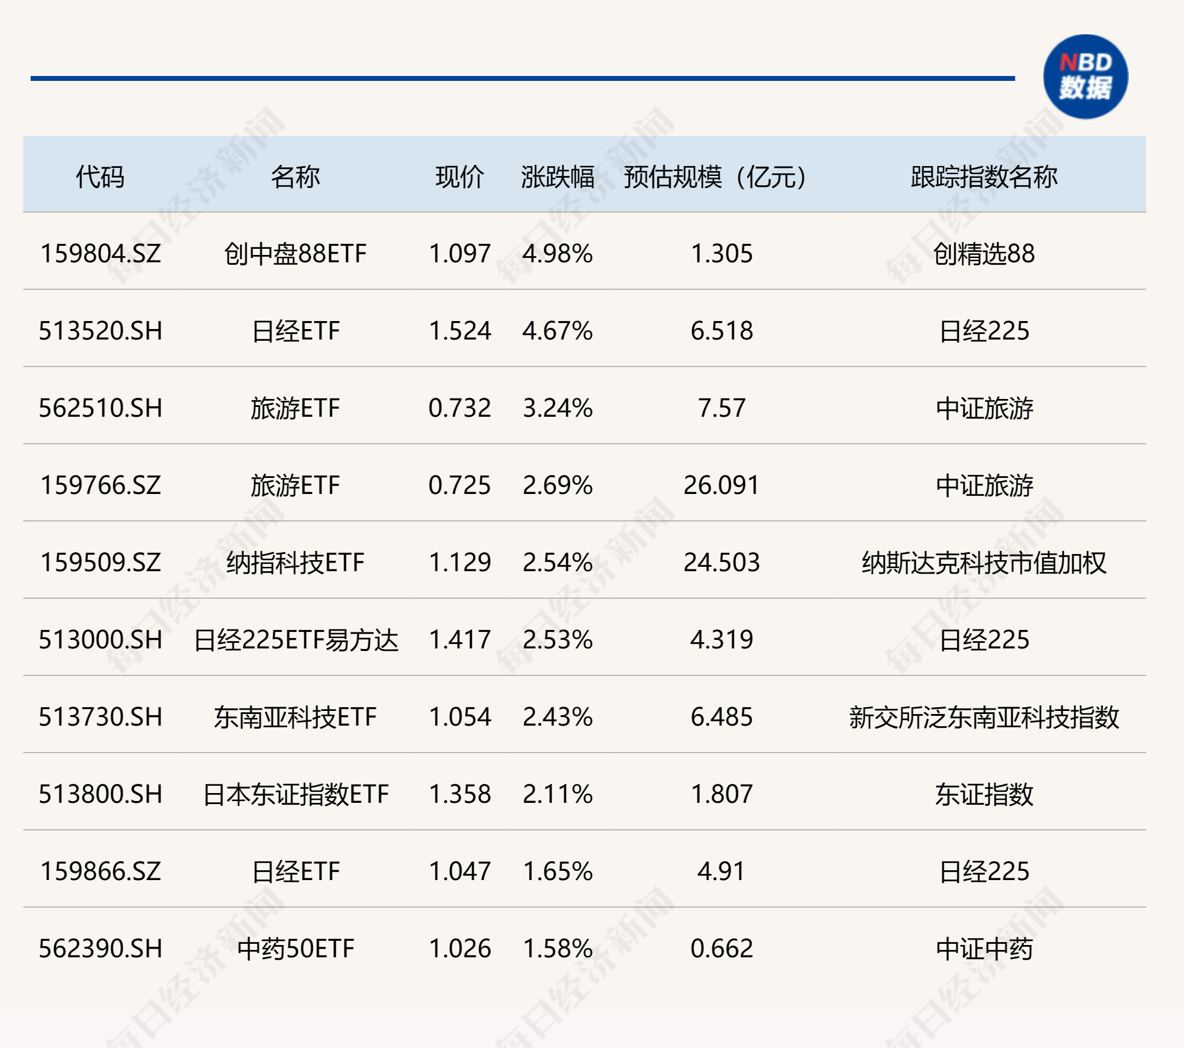Click the 4.67% change value
The width and height of the screenshot is (1184, 1048).
point(557,331)
